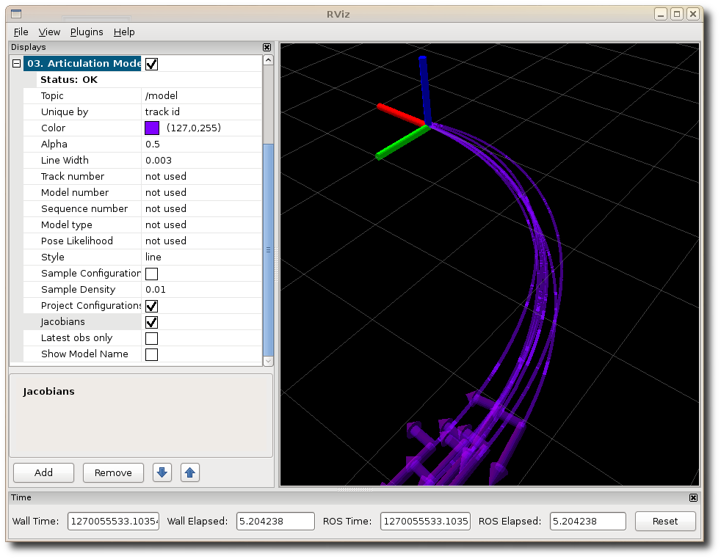Collapse the 03. Articulation Model tree node
This screenshot has width=721, height=559.
pos(16,64)
